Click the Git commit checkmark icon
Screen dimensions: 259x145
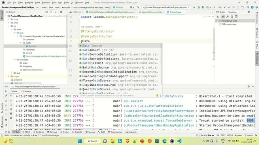coord(229,7)
